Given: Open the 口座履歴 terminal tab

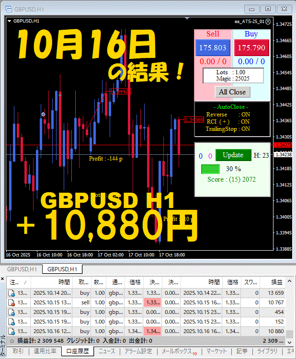Looking at the screenshot, I should pyautogui.click(x=78, y=351).
